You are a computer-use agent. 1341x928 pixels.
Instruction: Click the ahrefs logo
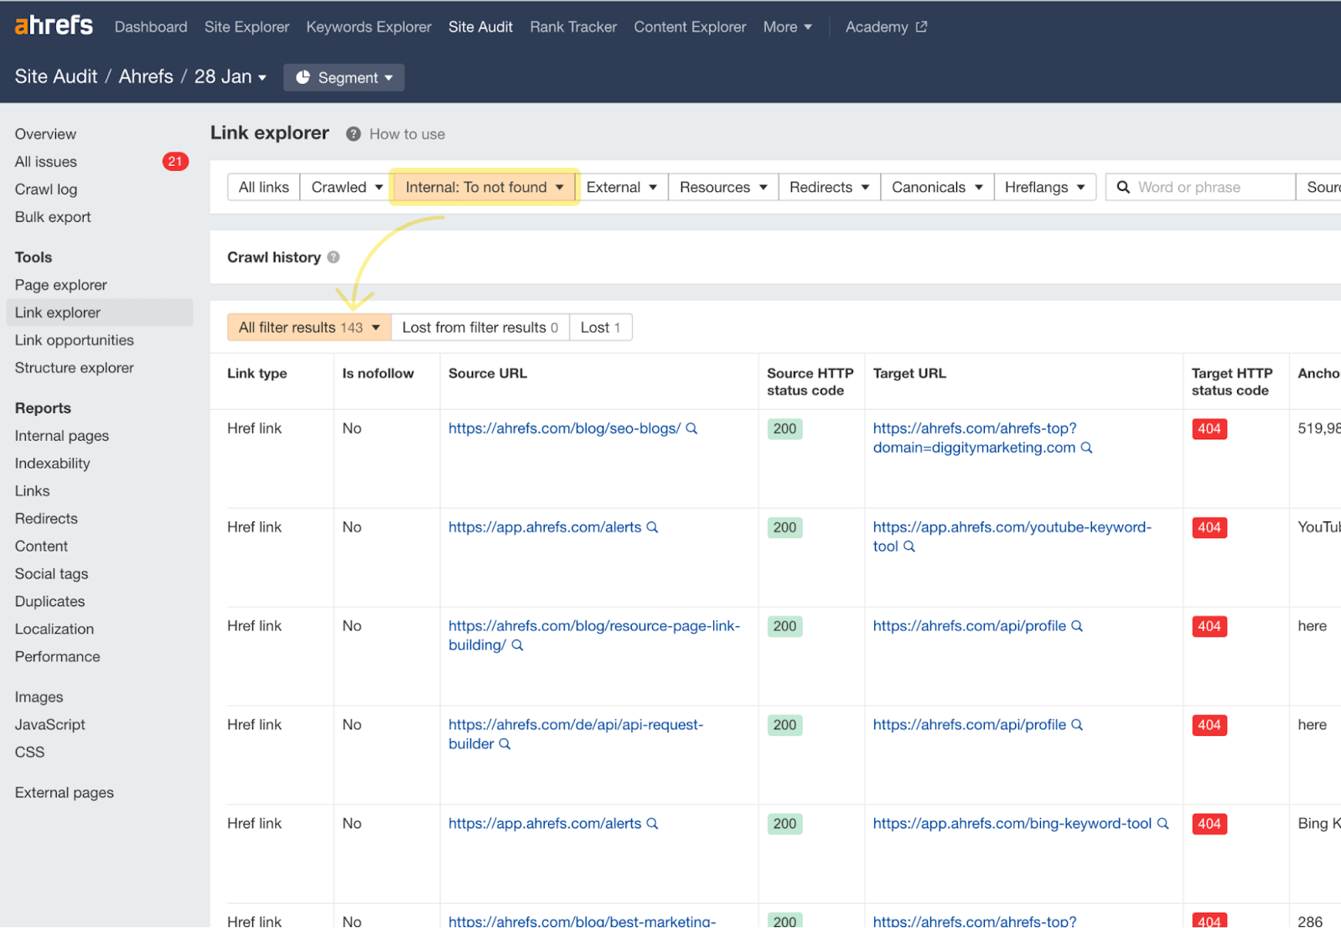pos(53,24)
